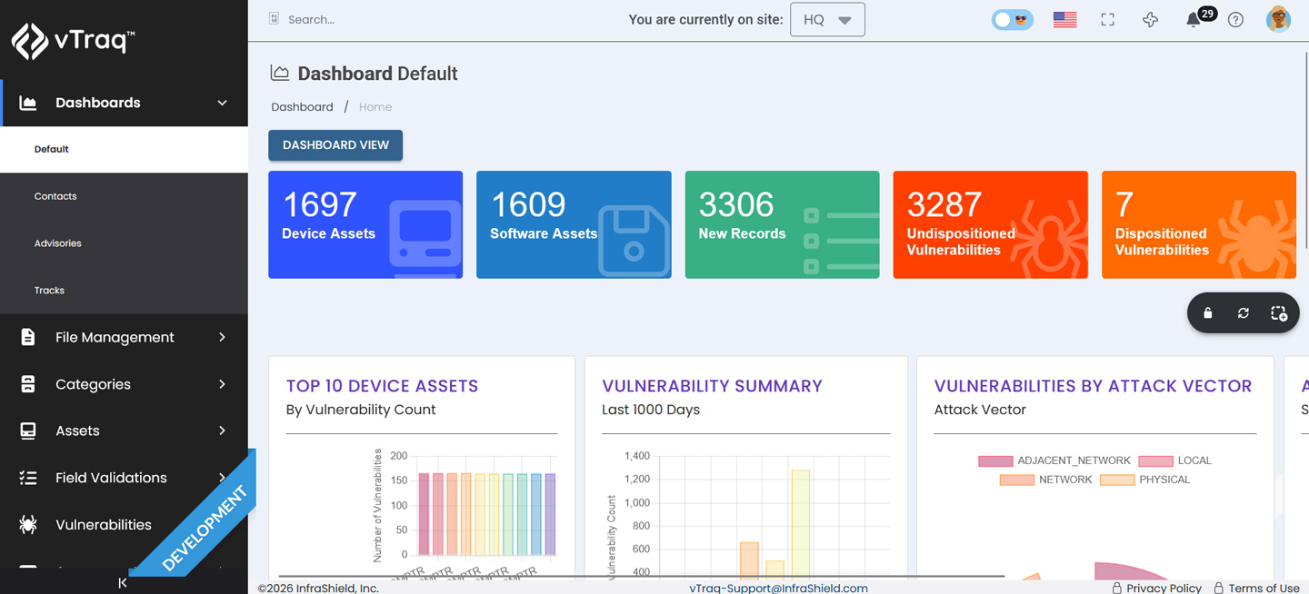1309x594 pixels.
Task: Click the last purple bar in Top 10 chart
Action: 550,514
